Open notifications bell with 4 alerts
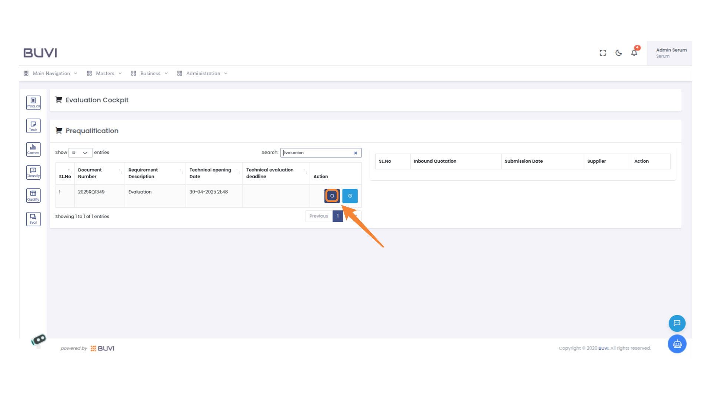The width and height of the screenshot is (711, 400). (x=634, y=53)
